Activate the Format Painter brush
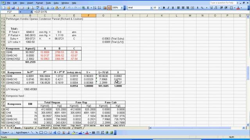This screenshot has width=250, height=140. [x=64, y=8]
